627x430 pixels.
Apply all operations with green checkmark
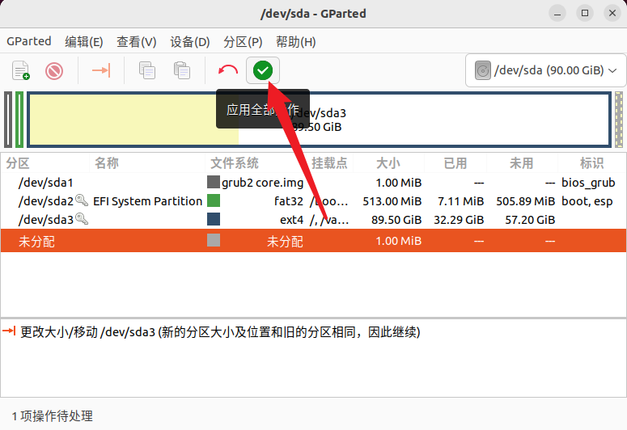tap(262, 71)
